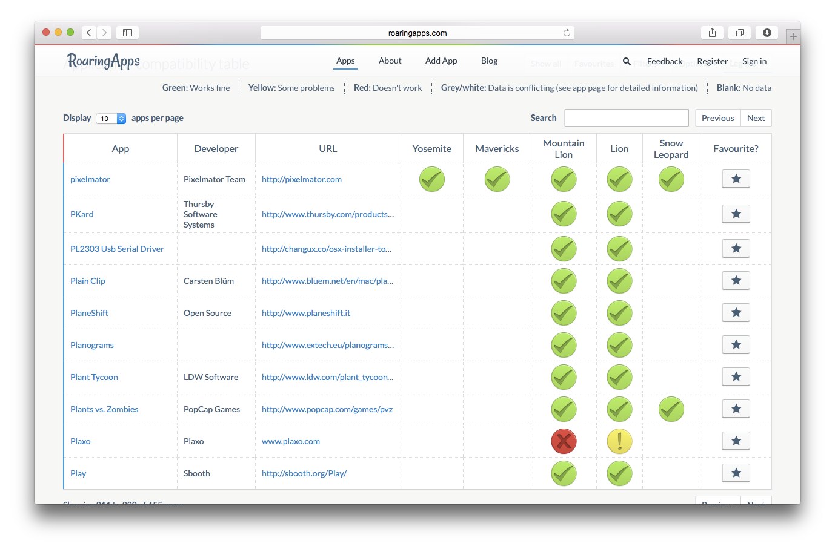Mark Plain Clip as favourite
Screen dimensions: 835x552
(x=736, y=281)
